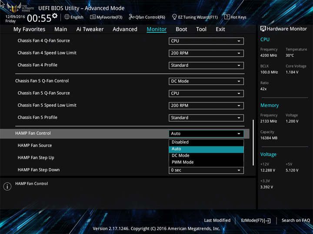Open Chassis Fan 5 Speed Low Limit dropdown
313x234 pixels.
point(206,106)
